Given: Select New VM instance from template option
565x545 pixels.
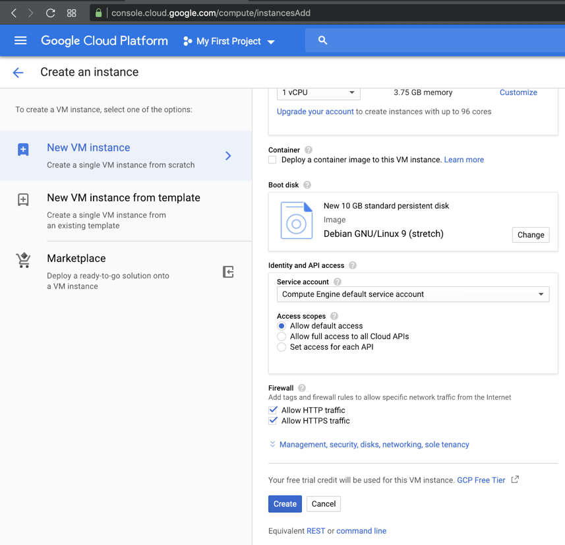Looking at the screenshot, I should [123, 198].
